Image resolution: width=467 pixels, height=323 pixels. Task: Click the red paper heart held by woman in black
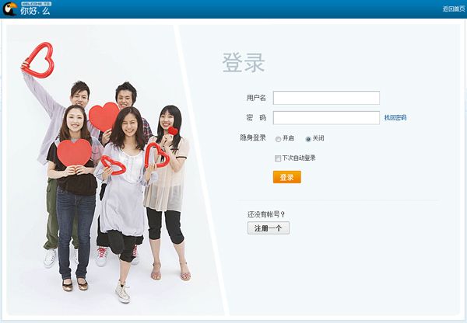75,152
